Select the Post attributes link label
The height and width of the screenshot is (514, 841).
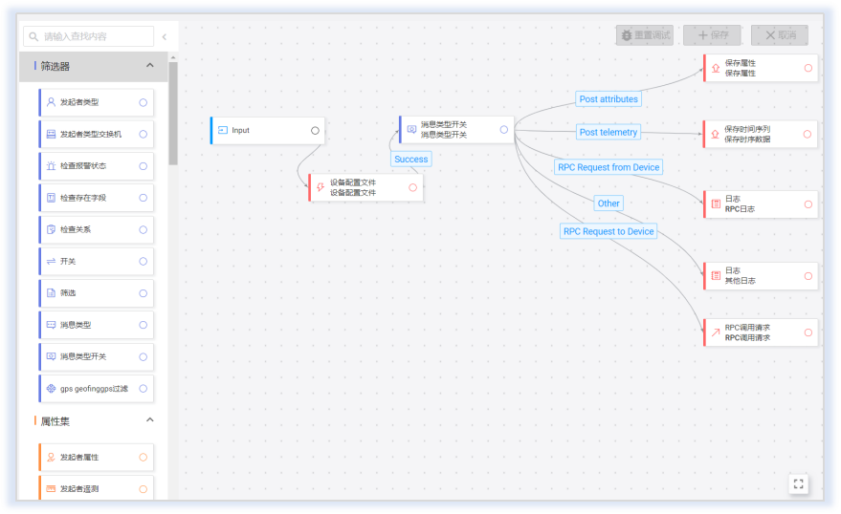(609, 99)
